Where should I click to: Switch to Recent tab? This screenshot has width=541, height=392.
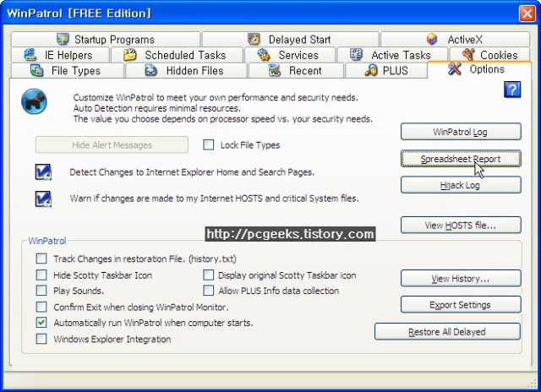click(x=296, y=70)
